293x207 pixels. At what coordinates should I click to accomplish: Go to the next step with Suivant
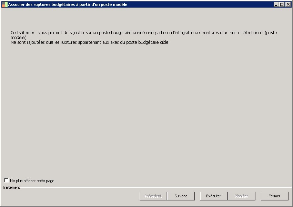point(181,196)
